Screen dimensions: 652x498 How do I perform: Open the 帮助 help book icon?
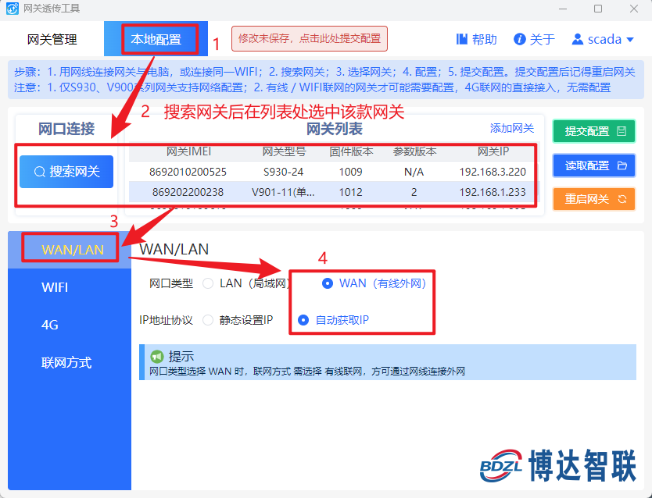pos(462,40)
